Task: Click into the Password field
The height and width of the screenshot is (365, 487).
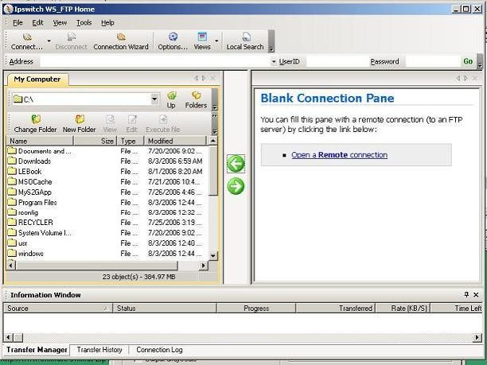Action: [432, 61]
